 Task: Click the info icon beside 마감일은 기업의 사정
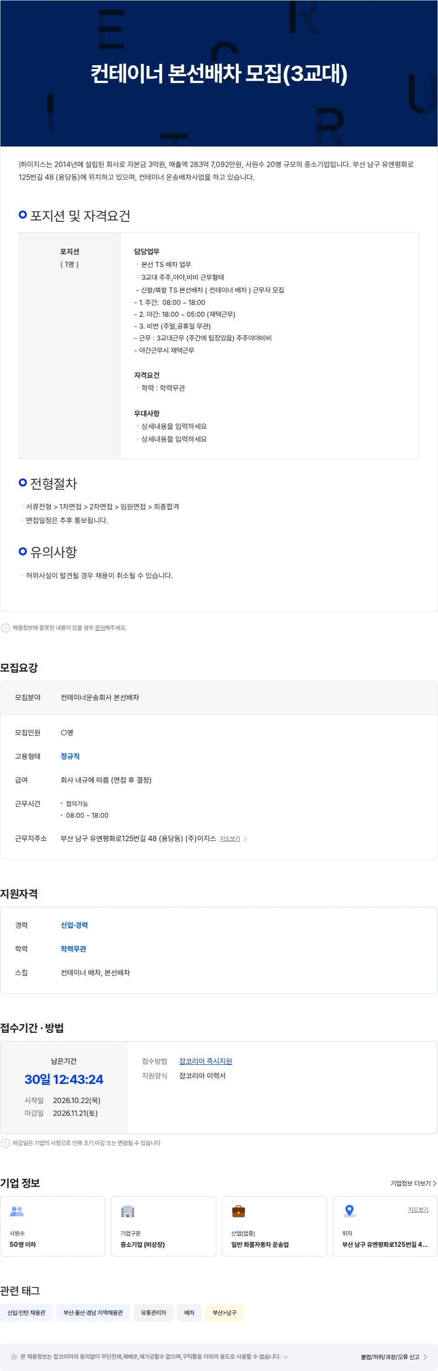click(x=5, y=1143)
